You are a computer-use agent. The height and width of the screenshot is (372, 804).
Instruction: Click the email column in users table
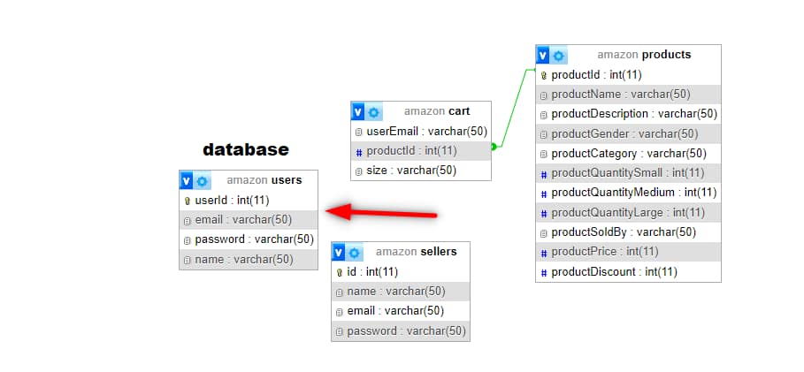(x=243, y=220)
